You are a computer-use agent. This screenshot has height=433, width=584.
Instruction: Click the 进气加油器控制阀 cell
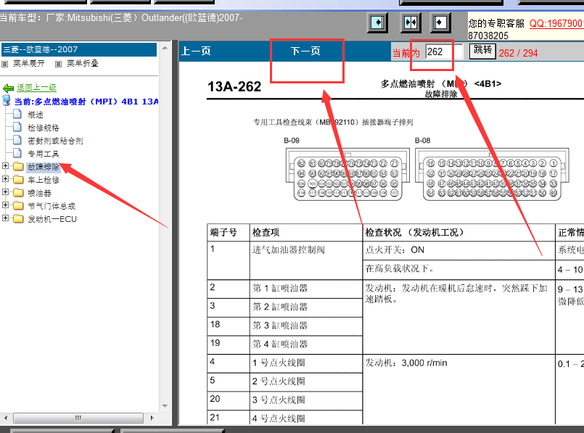[x=305, y=260]
